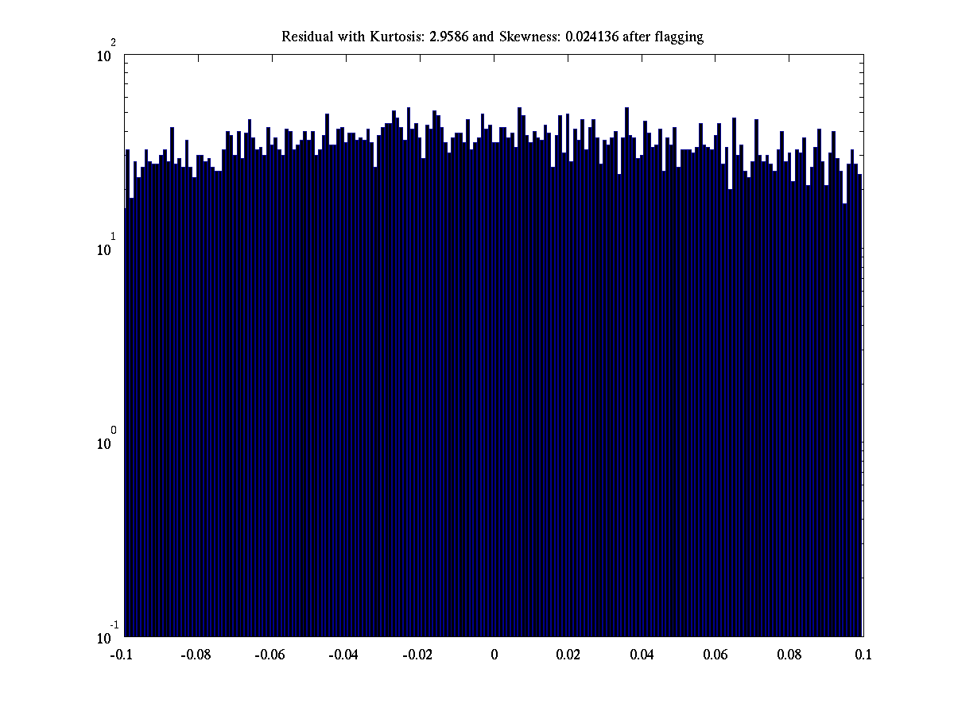Click the top y-axis label 10^2
Viewport: 954px width, 715px height.
[x=107, y=54]
